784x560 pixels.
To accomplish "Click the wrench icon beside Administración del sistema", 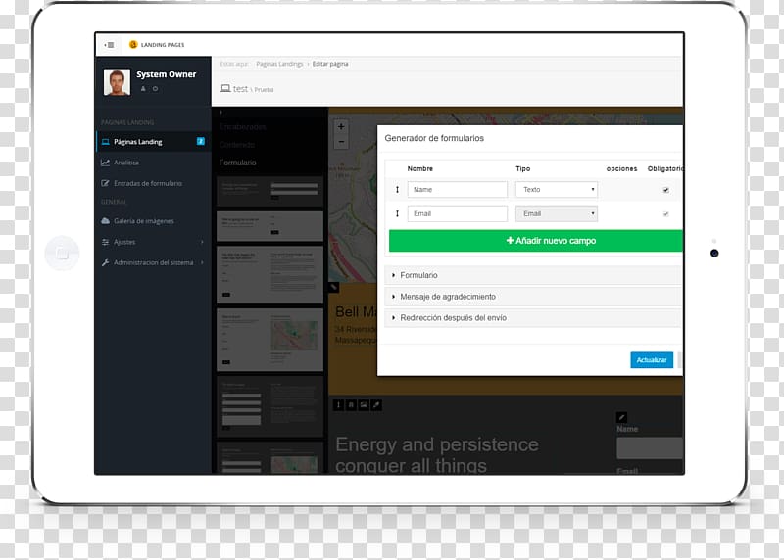I will pos(106,262).
